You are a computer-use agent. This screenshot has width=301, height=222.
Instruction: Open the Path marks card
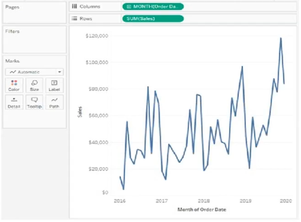(x=54, y=102)
